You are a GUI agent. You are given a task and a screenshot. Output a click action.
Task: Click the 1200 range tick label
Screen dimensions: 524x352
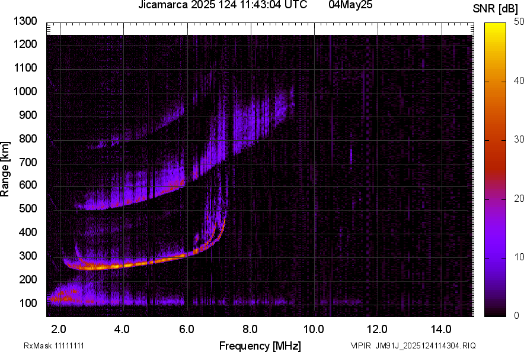(25, 44)
